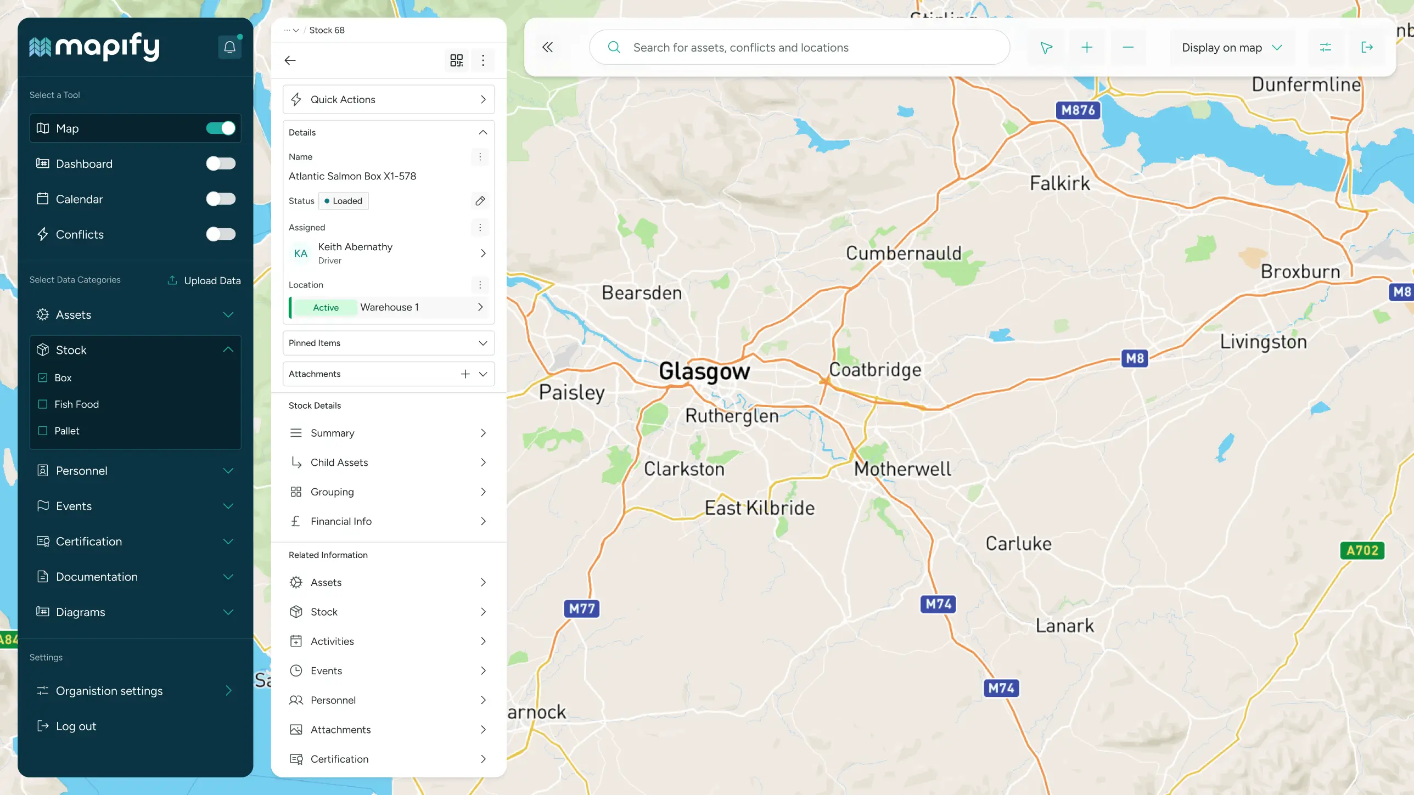The image size is (1414, 795).
Task: Edit status with the pencil icon
Action: pyautogui.click(x=480, y=201)
